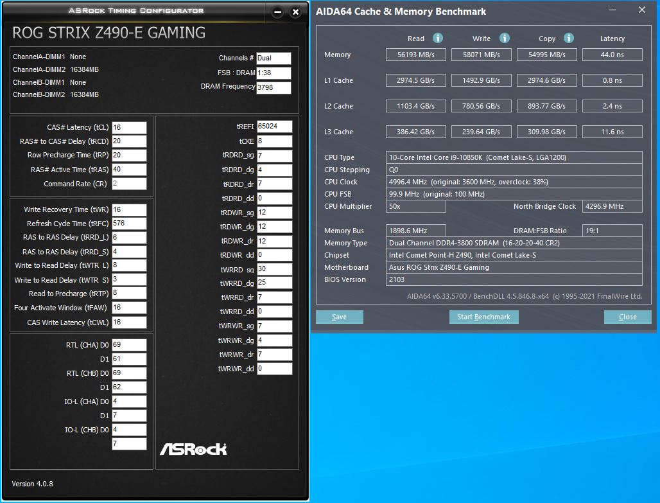
Task: Close the ASRock Timing Configurator window
Action: click(295, 12)
